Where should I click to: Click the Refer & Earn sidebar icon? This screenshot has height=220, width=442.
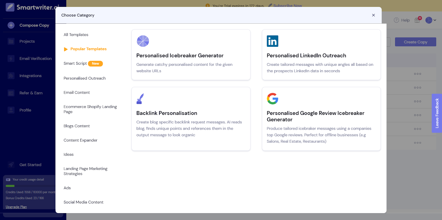point(11,93)
